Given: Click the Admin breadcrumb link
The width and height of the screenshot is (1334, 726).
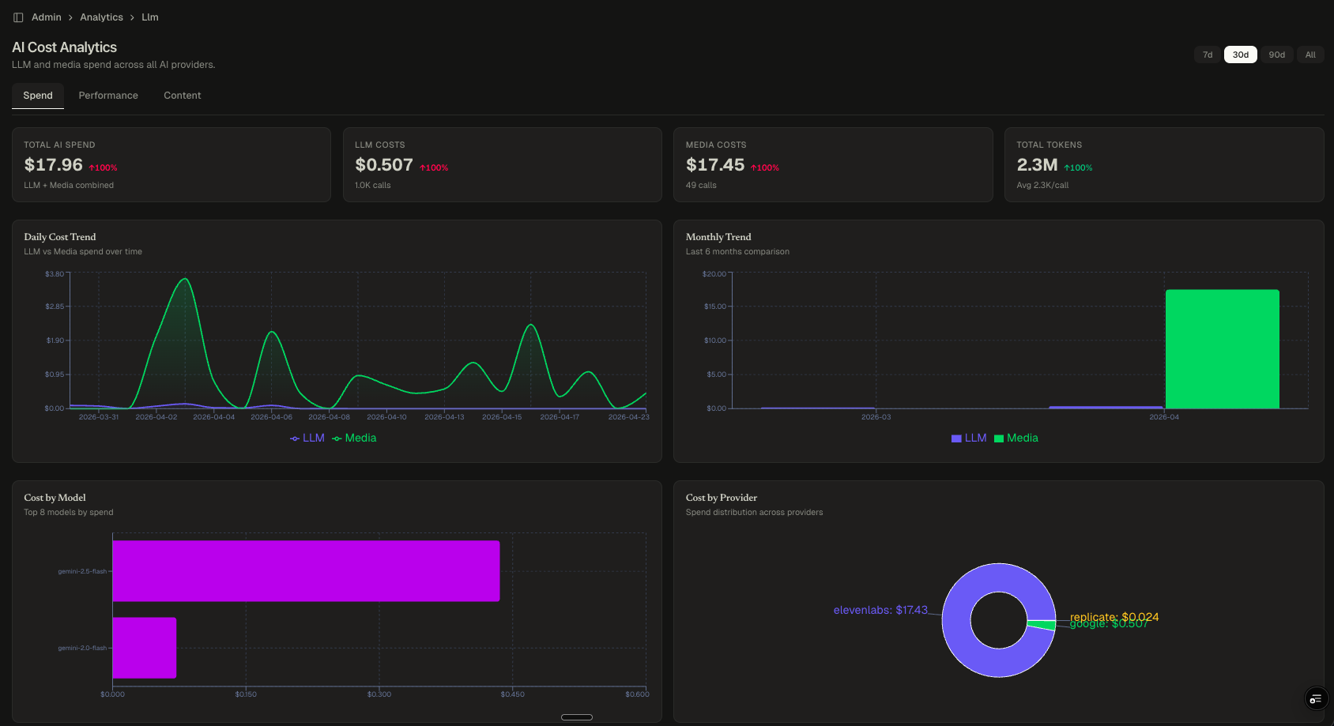Looking at the screenshot, I should pyautogui.click(x=47, y=17).
